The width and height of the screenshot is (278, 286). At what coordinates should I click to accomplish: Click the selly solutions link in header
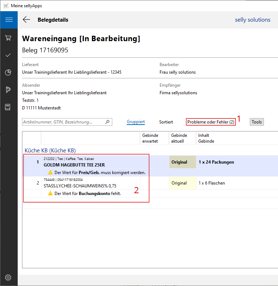(252, 20)
